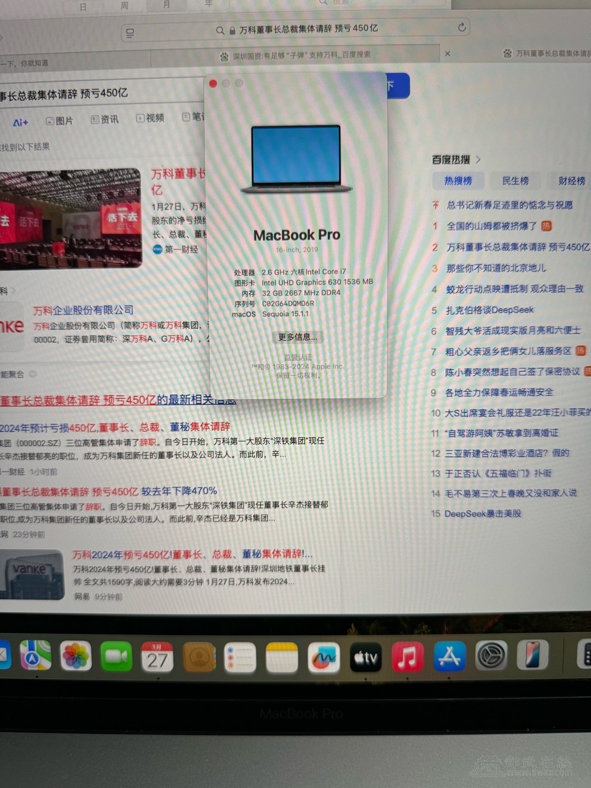The width and height of the screenshot is (591, 788).
Task: Open 万科2024年预亏450亿!董事长、总裁、董秘集体请辞 link
Action: point(193,553)
